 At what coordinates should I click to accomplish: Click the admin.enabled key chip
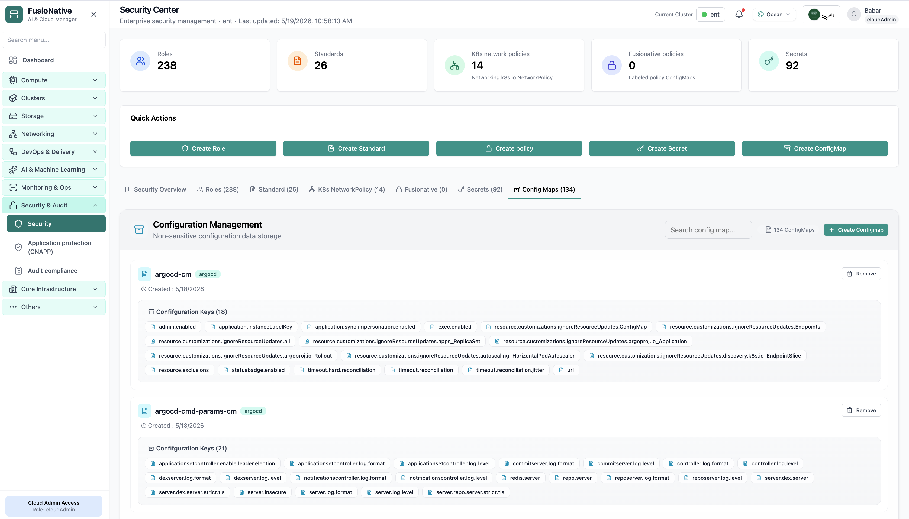pyautogui.click(x=173, y=326)
